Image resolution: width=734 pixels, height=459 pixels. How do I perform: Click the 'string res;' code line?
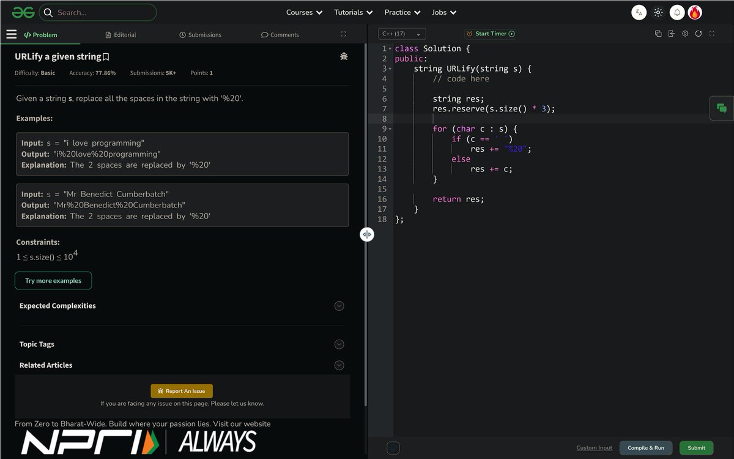coord(458,99)
